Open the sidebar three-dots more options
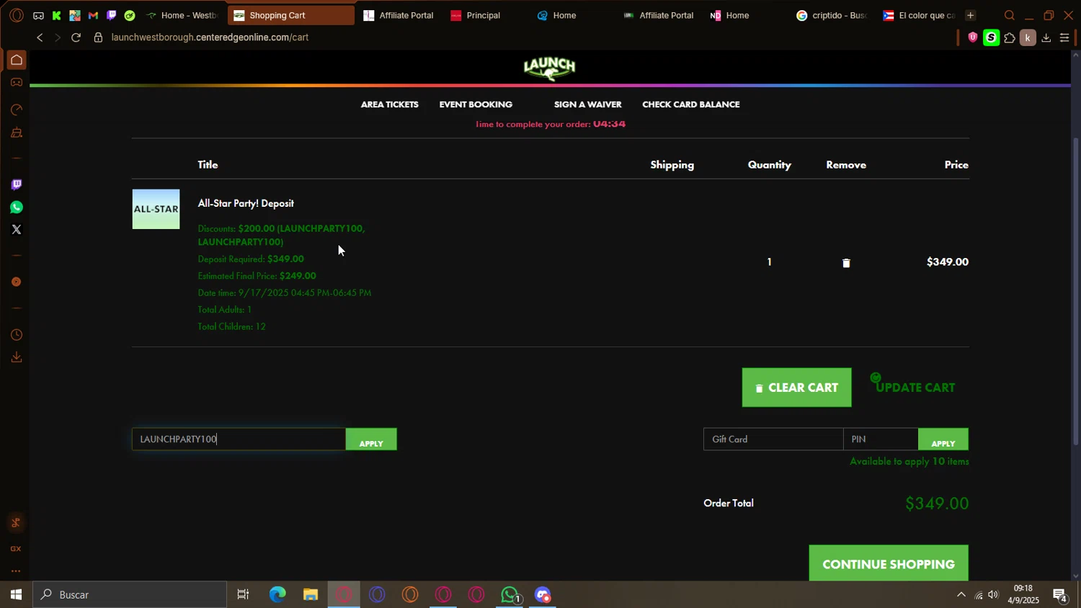Viewport: 1081px width, 608px height. click(16, 571)
